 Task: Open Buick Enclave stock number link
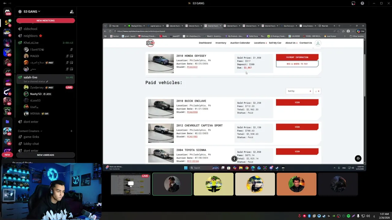(x=192, y=112)
